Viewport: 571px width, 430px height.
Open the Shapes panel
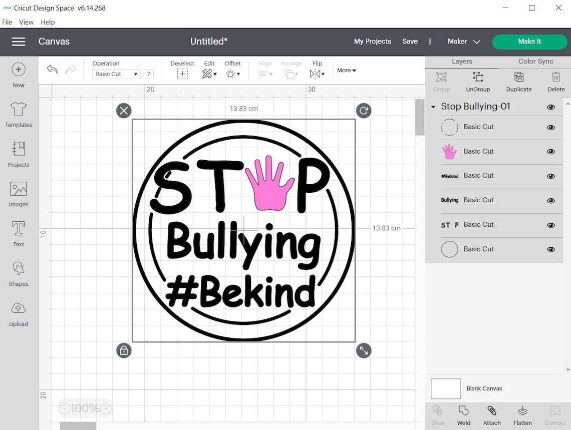pyautogui.click(x=18, y=273)
